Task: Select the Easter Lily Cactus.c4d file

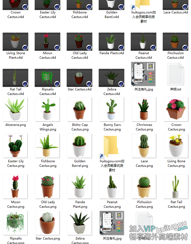Action: pos(47,5)
